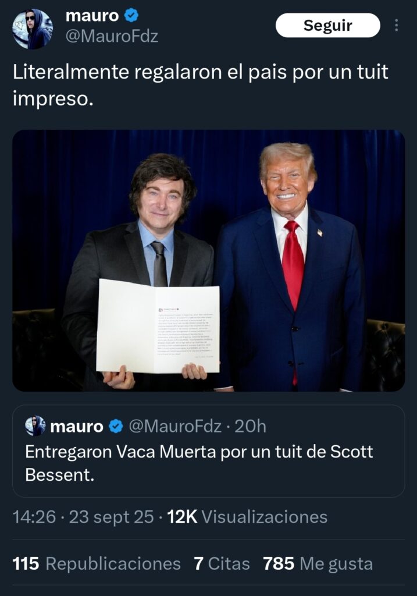The width and height of the screenshot is (417, 596).
Task: Open the quoted tweet about Vaca Muerta
Action: click(208, 451)
